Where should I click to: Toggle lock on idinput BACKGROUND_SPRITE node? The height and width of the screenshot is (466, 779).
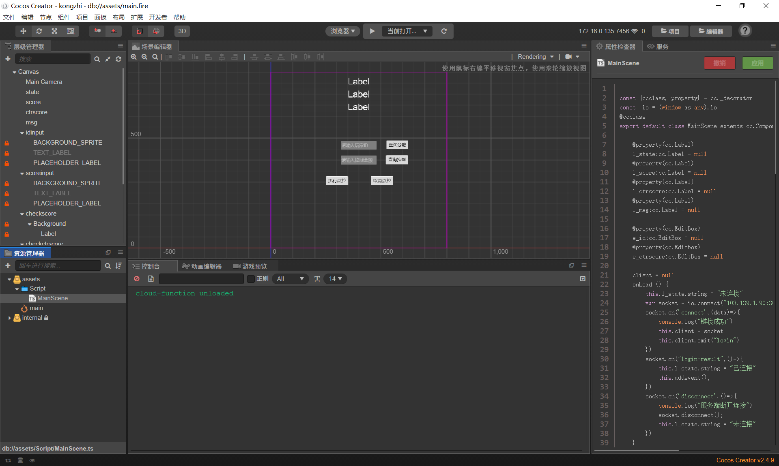pyautogui.click(x=6, y=143)
